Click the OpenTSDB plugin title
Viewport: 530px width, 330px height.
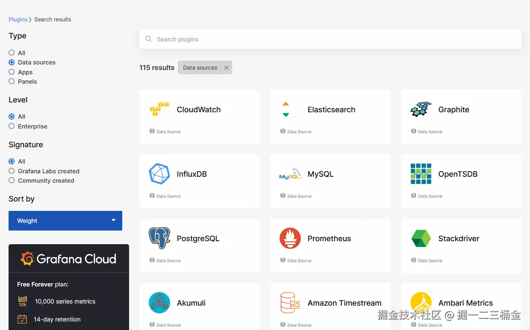click(x=458, y=174)
